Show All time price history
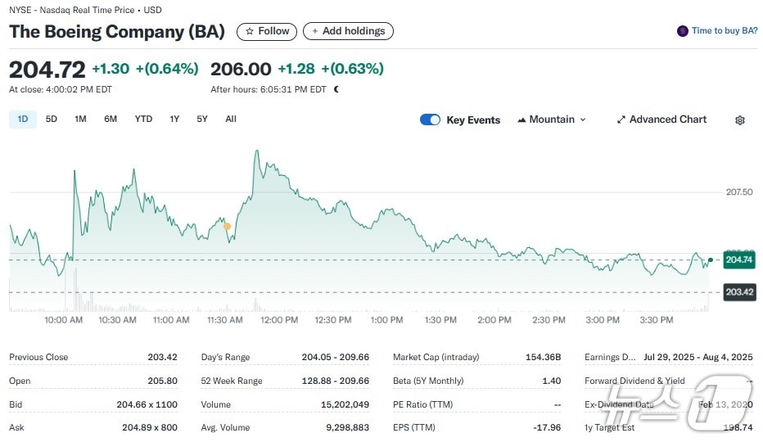This screenshot has height=442, width=763. [231, 120]
